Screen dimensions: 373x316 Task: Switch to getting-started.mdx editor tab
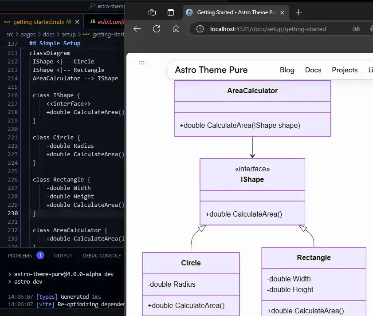click(42, 22)
